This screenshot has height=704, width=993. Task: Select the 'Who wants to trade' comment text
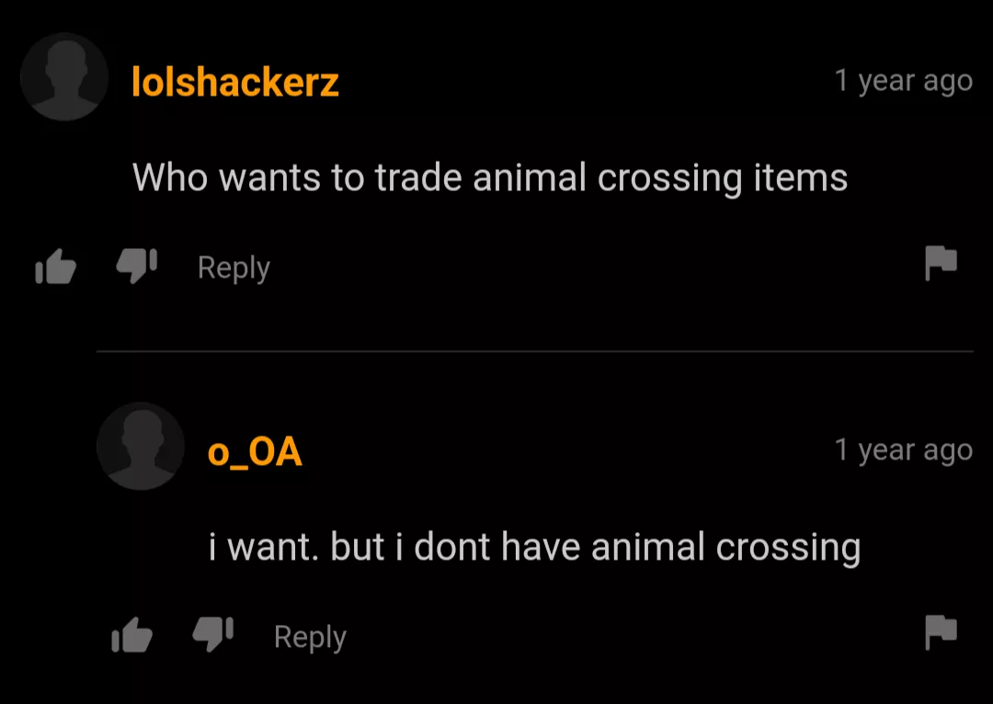click(489, 178)
